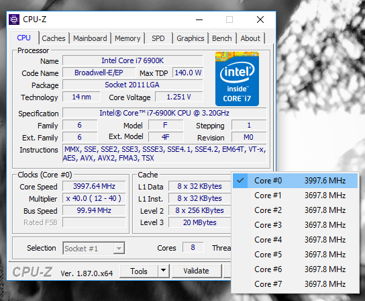The width and height of the screenshot is (365, 301).
Task: Select Core #3 menu entry
Action: [x=295, y=225]
